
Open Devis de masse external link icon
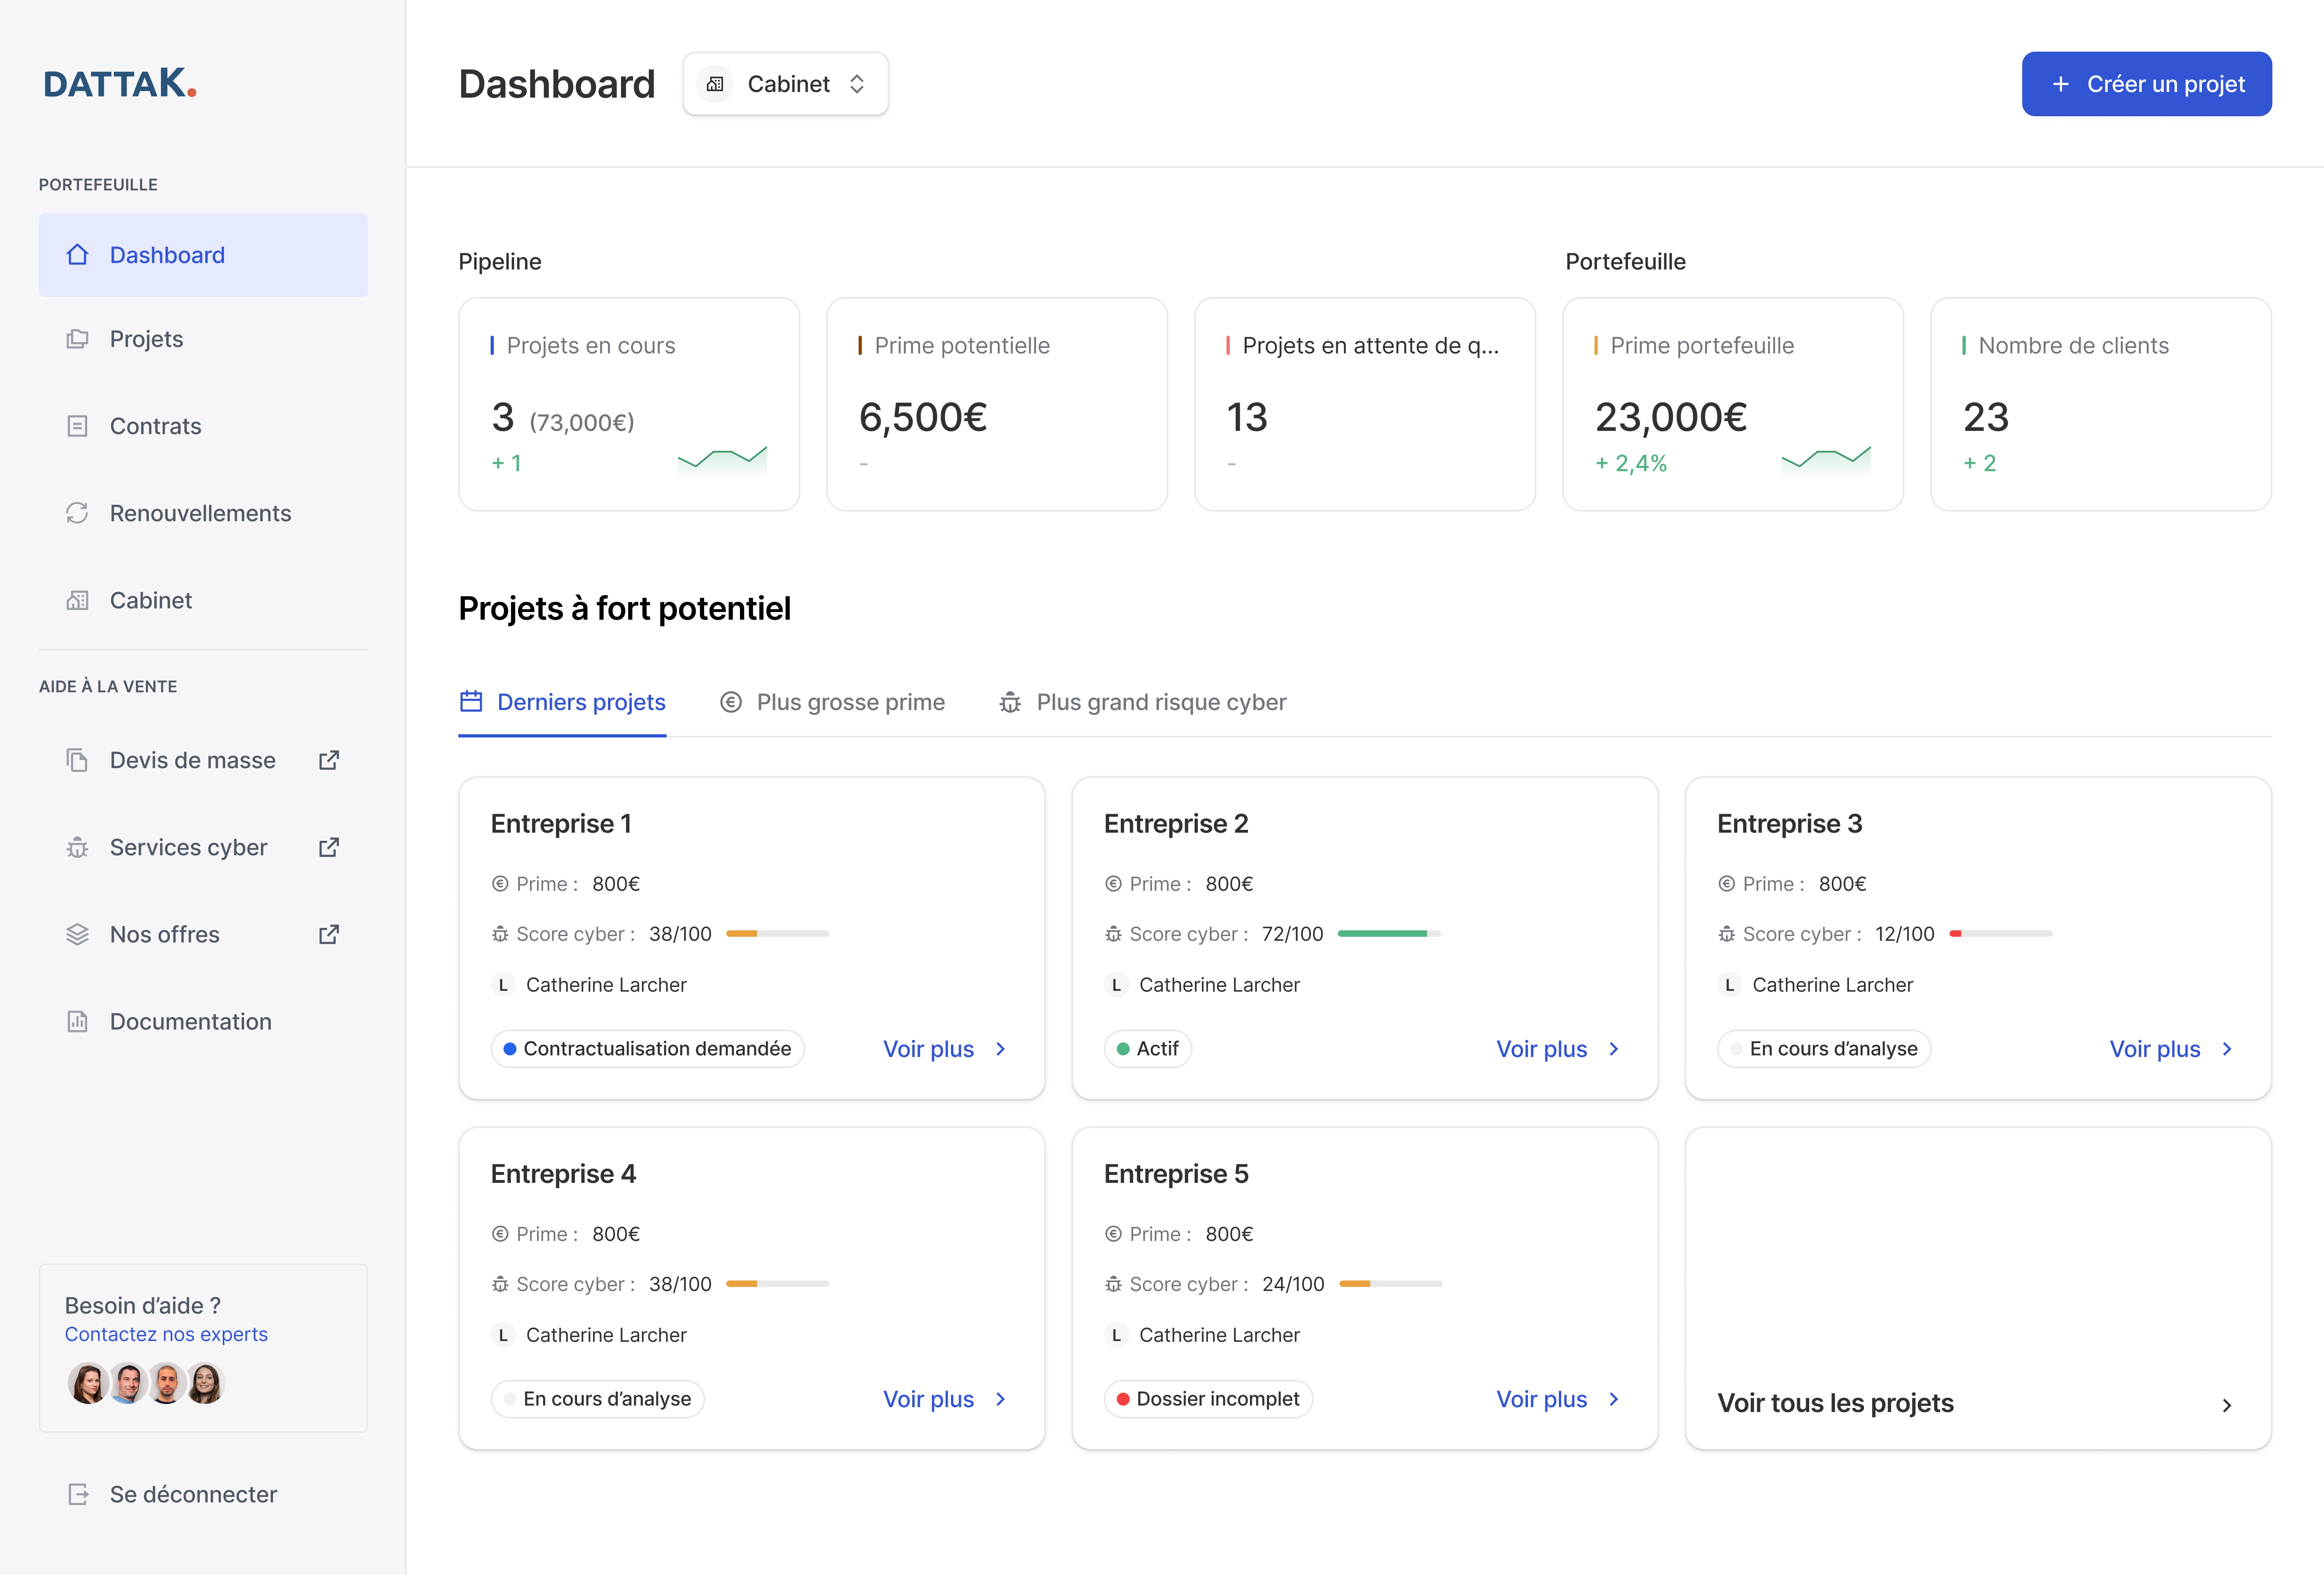[329, 760]
